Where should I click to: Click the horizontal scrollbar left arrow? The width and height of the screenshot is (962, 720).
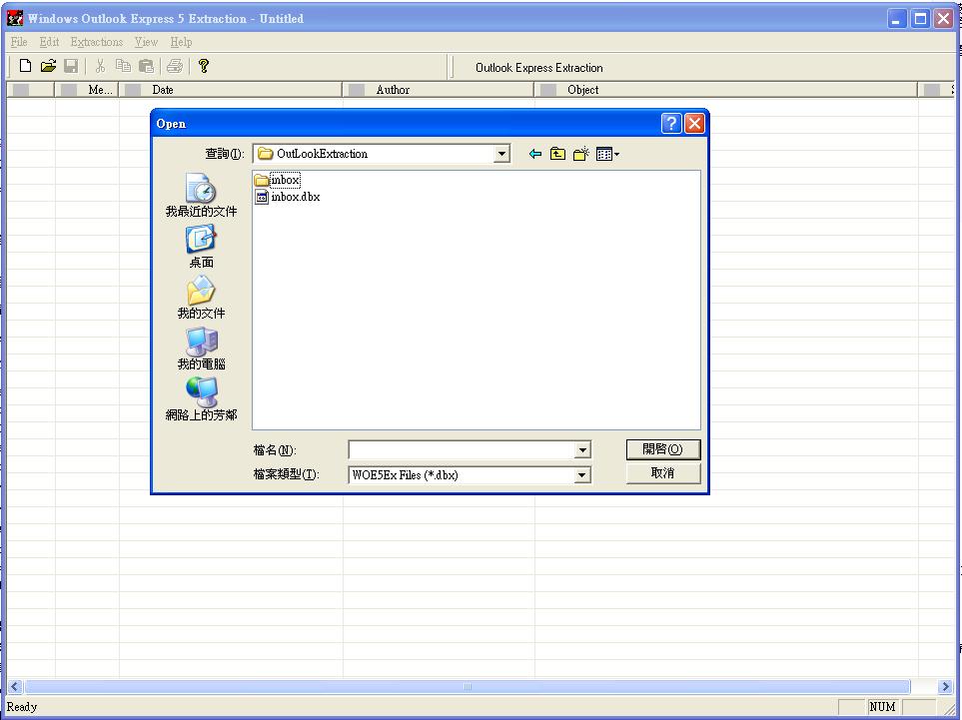click(x=15, y=687)
